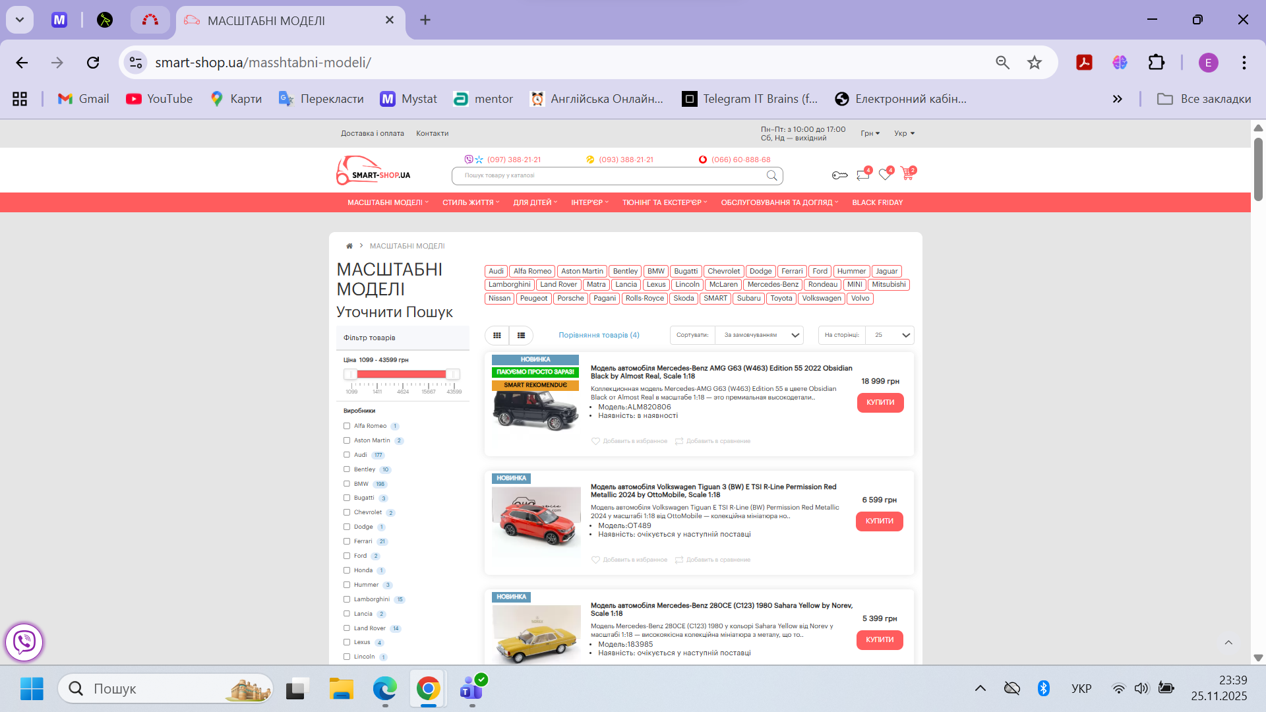
Task: Click the Lamborghini brand tag link
Action: (x=509, y=285)
